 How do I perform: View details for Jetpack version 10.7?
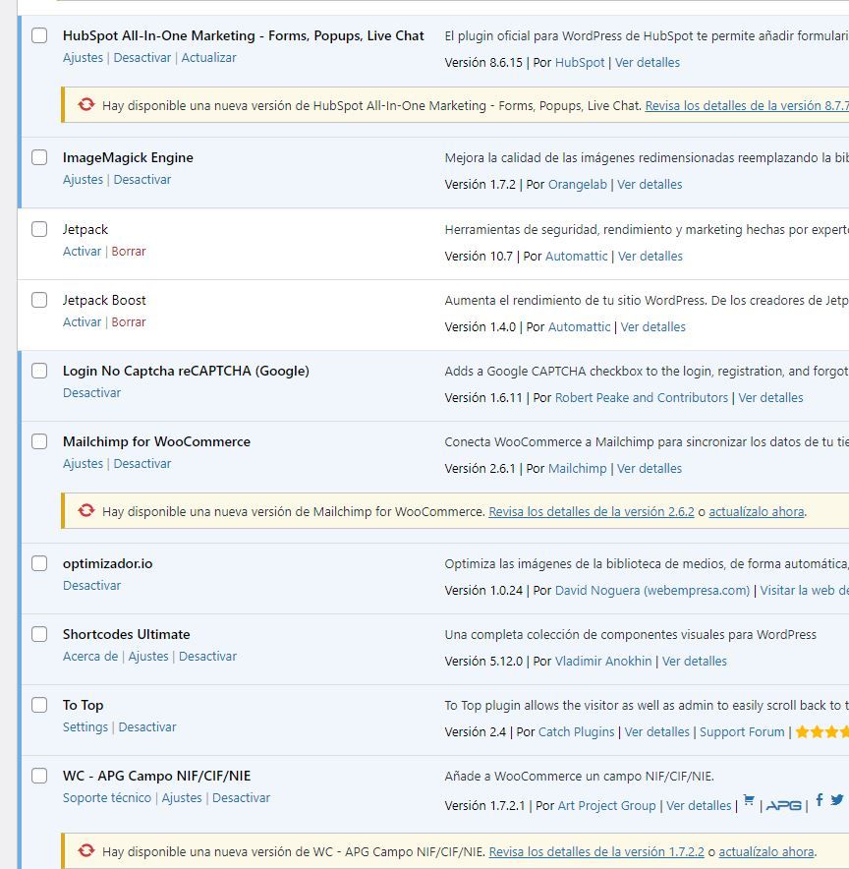[651, 256]
